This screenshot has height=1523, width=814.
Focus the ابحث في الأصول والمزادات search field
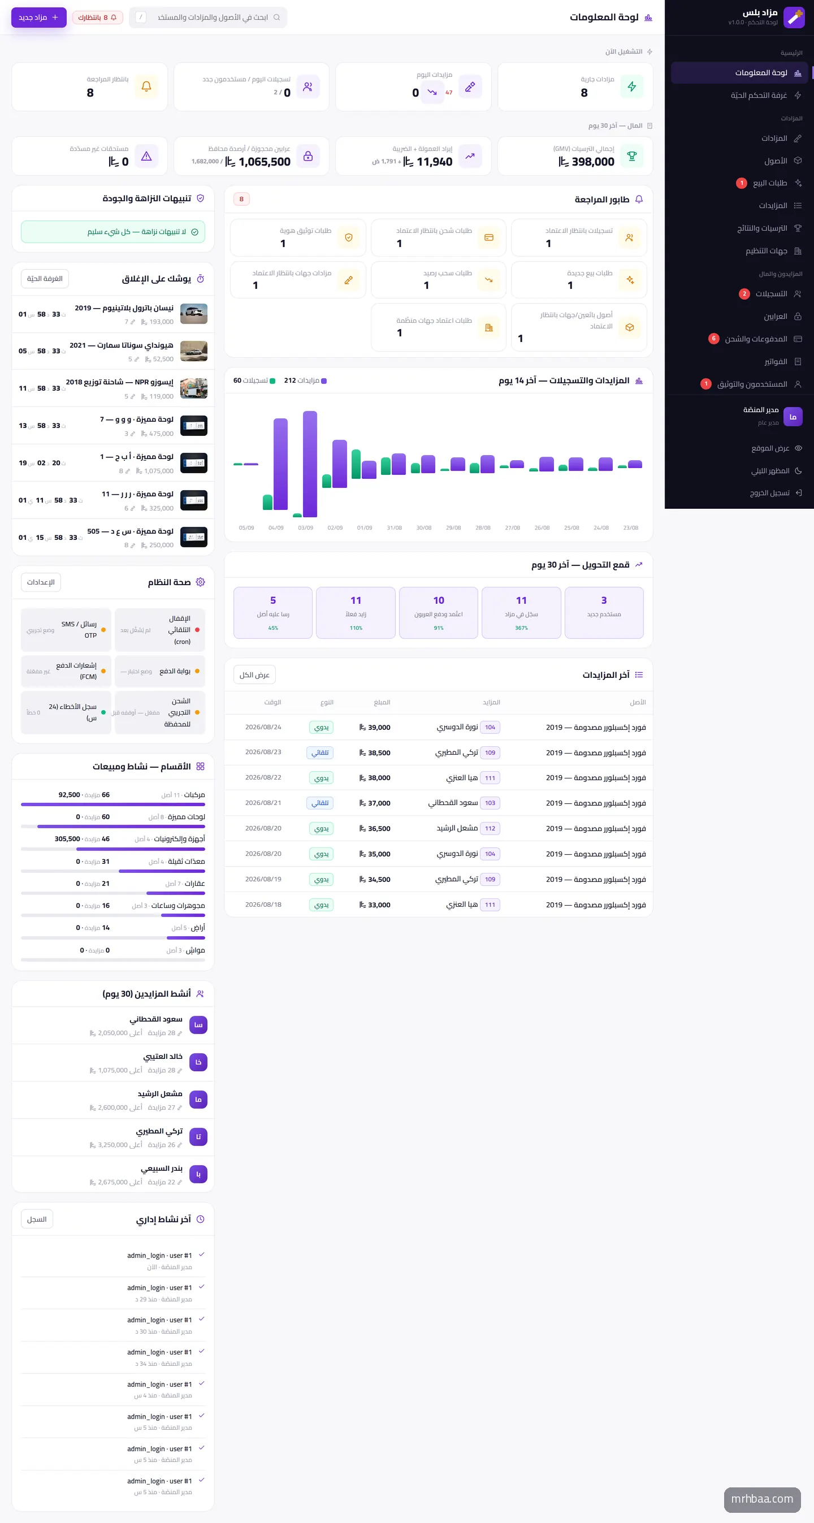tap(208, 17)
